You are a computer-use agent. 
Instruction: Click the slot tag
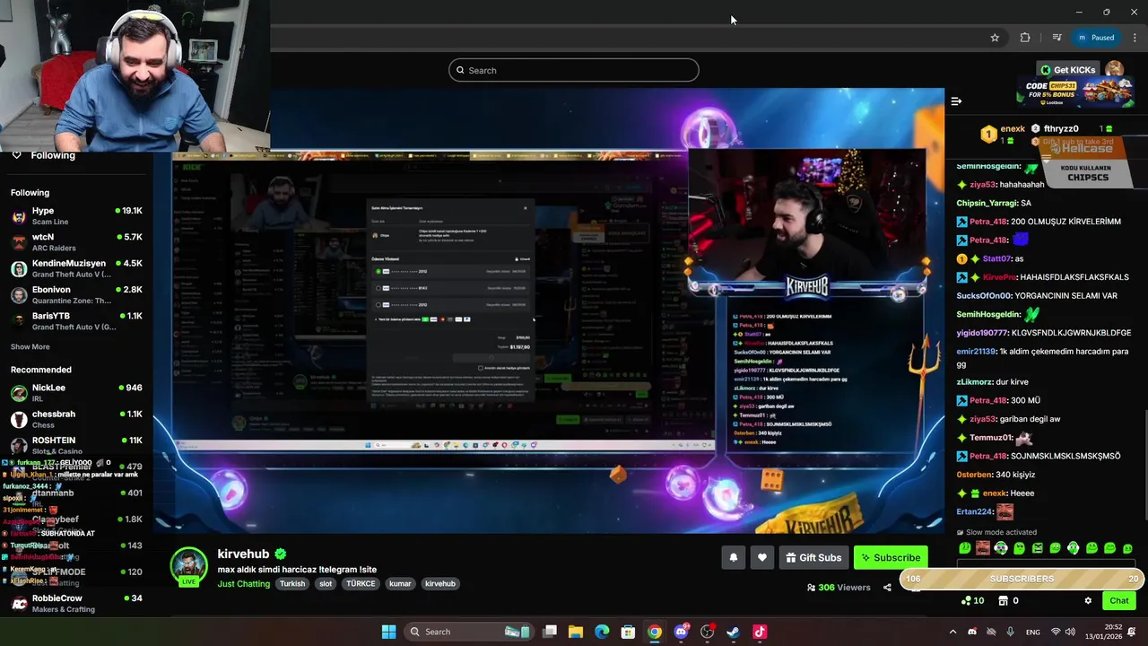pos(326,583)
